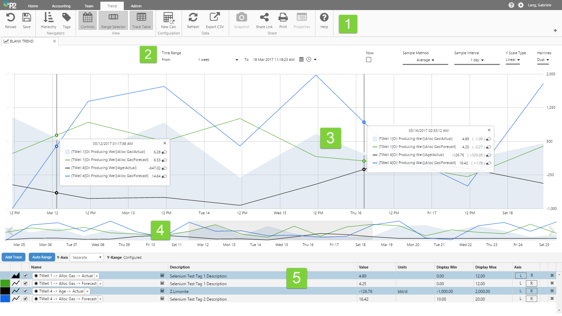Open the Tags navigator

click(67, 20)
